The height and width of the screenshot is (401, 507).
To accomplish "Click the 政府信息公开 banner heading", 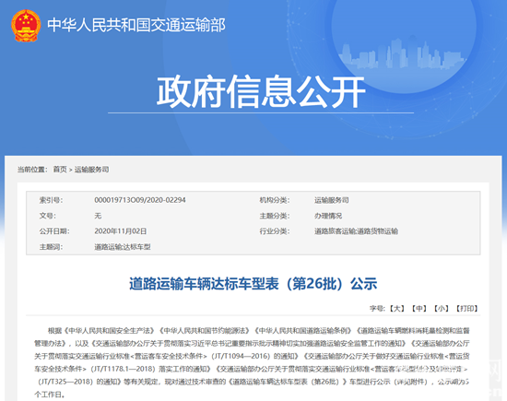I will pos(261,92).
